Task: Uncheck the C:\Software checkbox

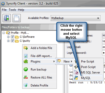Action: click(x=12, y=37)
